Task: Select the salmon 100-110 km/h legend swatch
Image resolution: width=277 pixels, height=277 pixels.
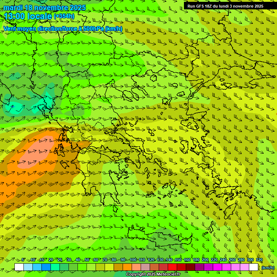Action: pos(136,267)
